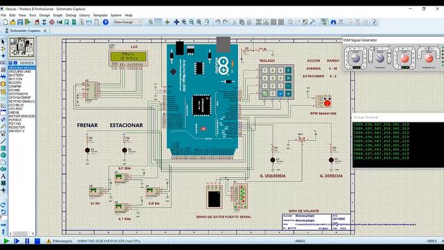Click the schematic overview thumbnail
This screenshot has height=250, width=444.
click(x=22, y=48)
